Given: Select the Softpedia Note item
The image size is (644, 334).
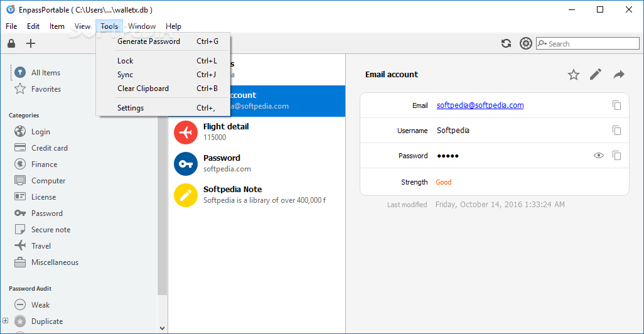Looking at the screenshot, I should [257, 195].
